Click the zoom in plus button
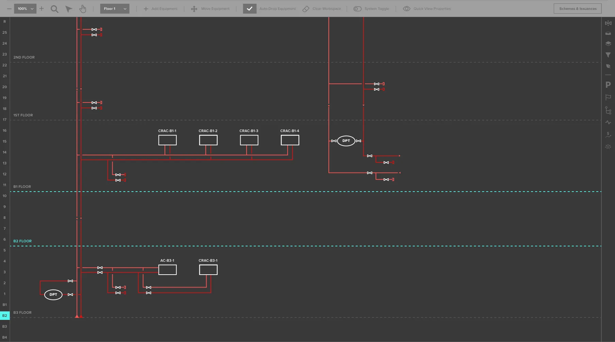Image resolution: width=615 pixels, height=342 pixels. 42,9
